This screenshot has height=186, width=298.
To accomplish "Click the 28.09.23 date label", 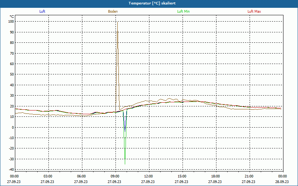I will tap(282, 182).
